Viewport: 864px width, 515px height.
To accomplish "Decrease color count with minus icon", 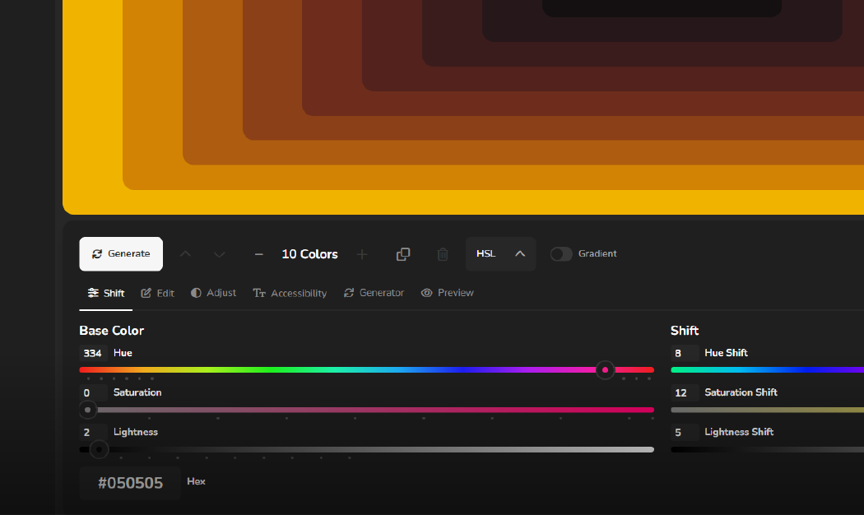I will click(259, 254).
